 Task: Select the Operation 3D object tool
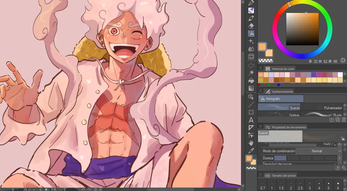pos(251,97)
